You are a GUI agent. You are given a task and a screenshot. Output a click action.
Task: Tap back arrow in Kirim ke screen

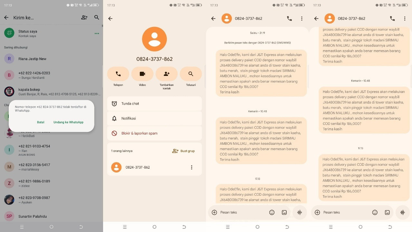[x=6, y=18]
